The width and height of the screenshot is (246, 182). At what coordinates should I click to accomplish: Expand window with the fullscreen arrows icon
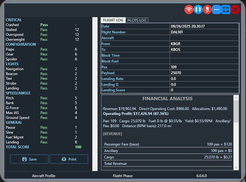(x=226, y=9)
